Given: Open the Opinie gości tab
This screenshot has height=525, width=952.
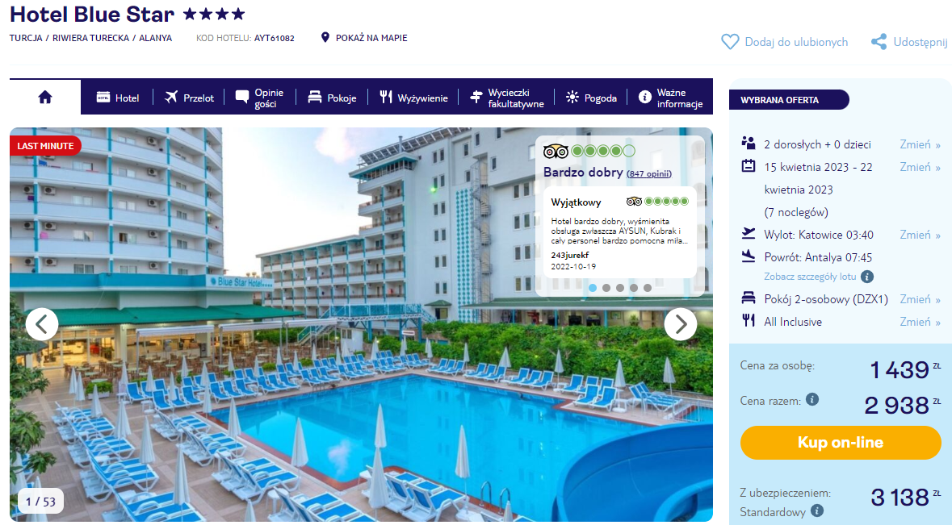Looking at the screenshot, I should pyautogui.click(x=260, y=98).
